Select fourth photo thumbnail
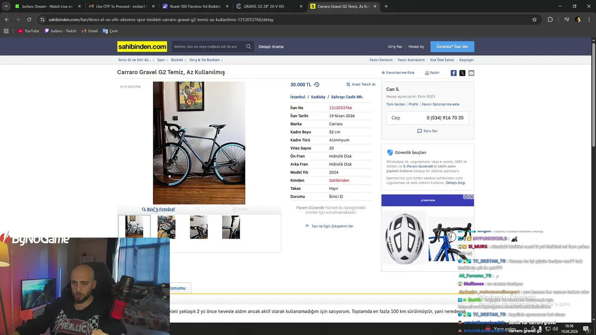596x335 pixels. click(231, 227)
